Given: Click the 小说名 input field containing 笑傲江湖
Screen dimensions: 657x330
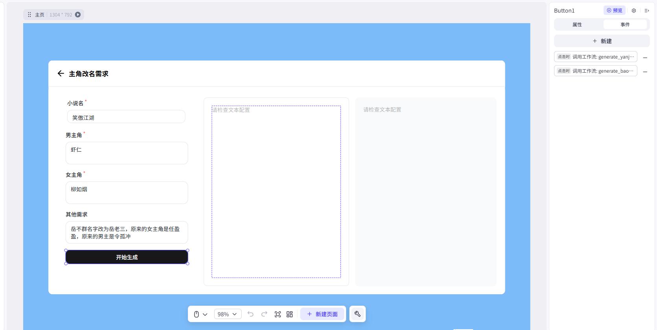Looking at the screenshot, I should click(x=126, y=117).
